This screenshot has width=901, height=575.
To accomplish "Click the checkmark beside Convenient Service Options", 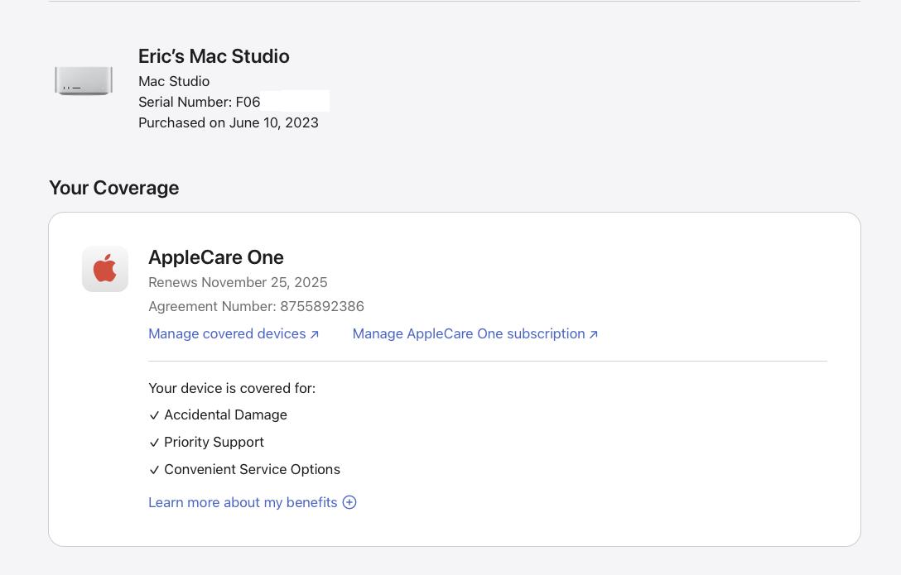I will coord(154,470).
